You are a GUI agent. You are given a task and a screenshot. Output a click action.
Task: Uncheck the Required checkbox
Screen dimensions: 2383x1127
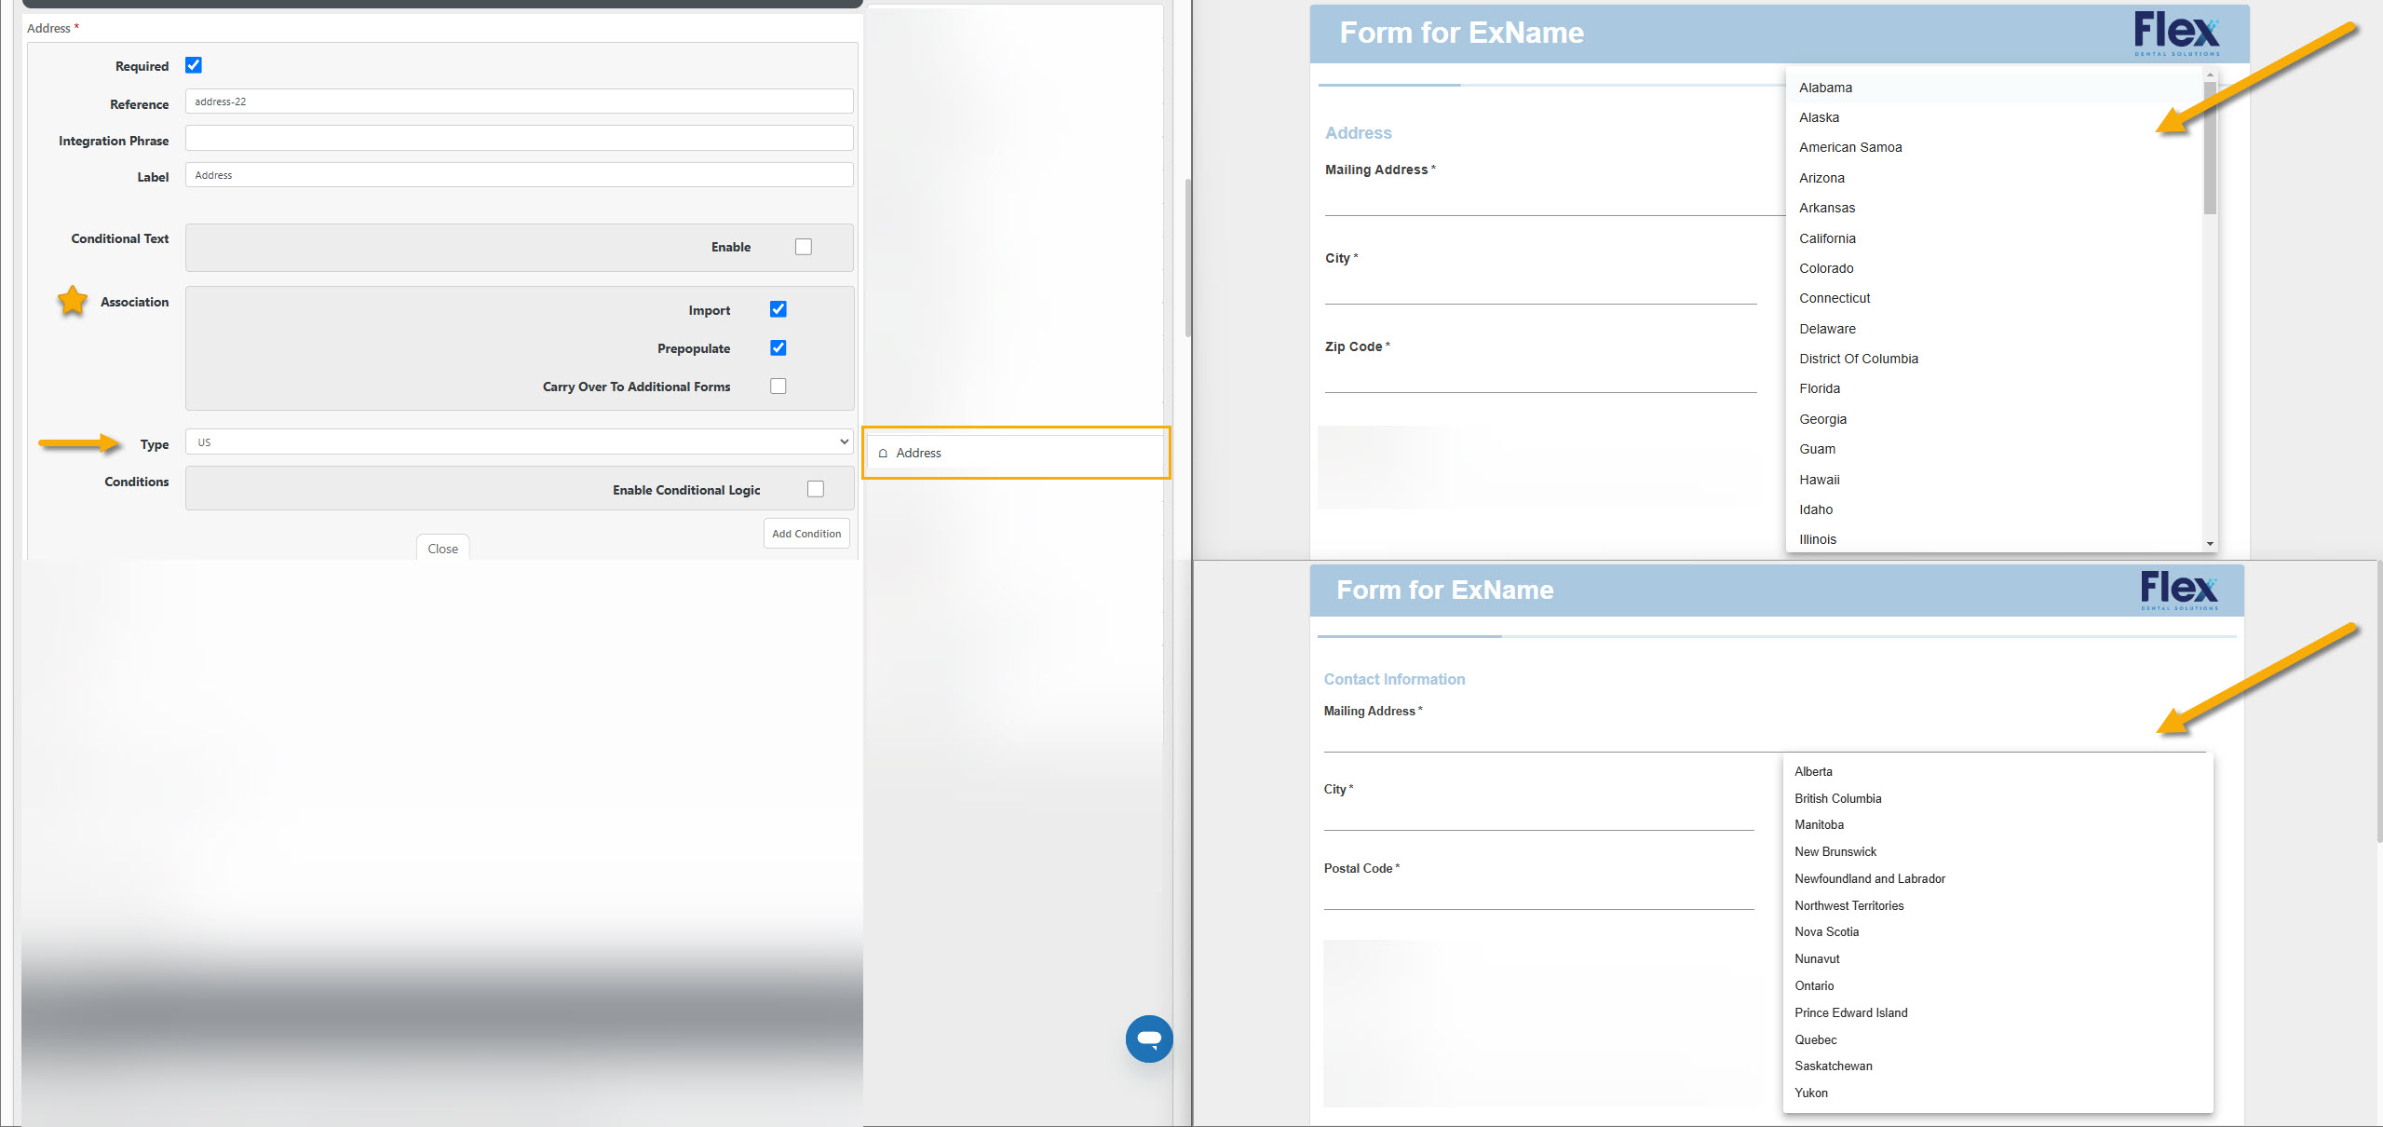pos(194,65)
